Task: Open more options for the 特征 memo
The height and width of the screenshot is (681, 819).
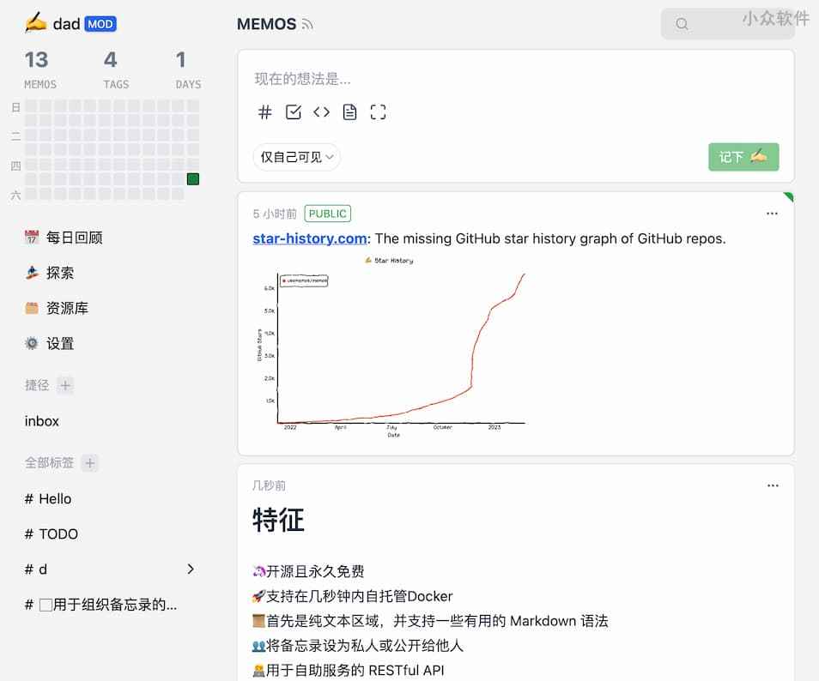Action: pos(772,485)
